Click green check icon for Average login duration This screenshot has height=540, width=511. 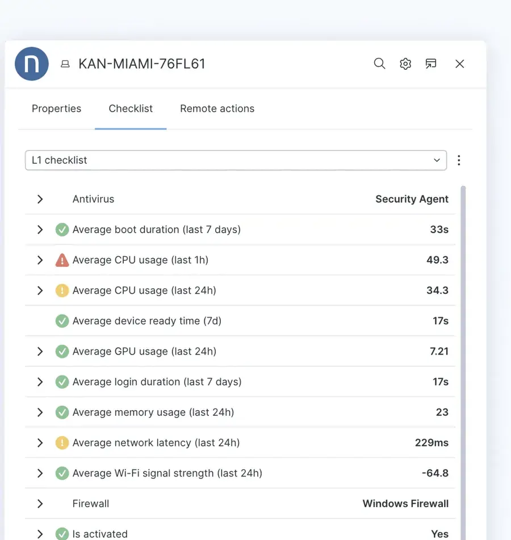62,382
